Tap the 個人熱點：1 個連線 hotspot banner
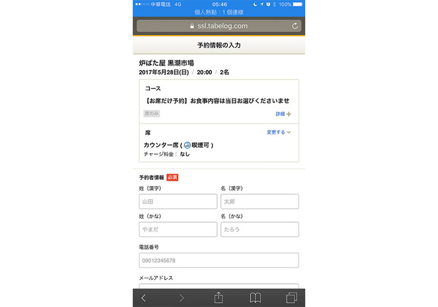This screenshot has height=307, width=438. [219, 12]
